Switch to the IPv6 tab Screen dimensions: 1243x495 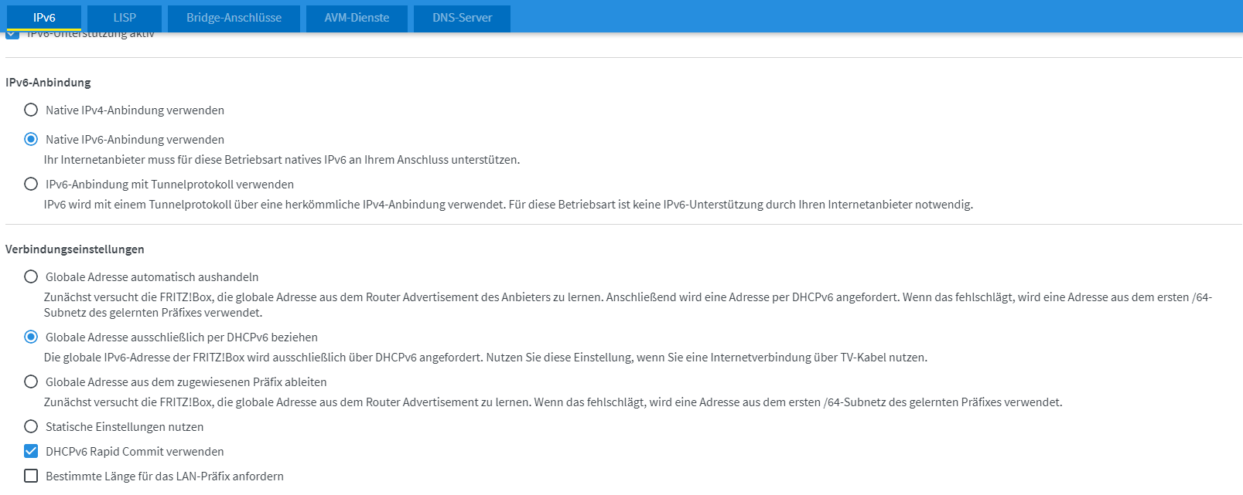44,18
